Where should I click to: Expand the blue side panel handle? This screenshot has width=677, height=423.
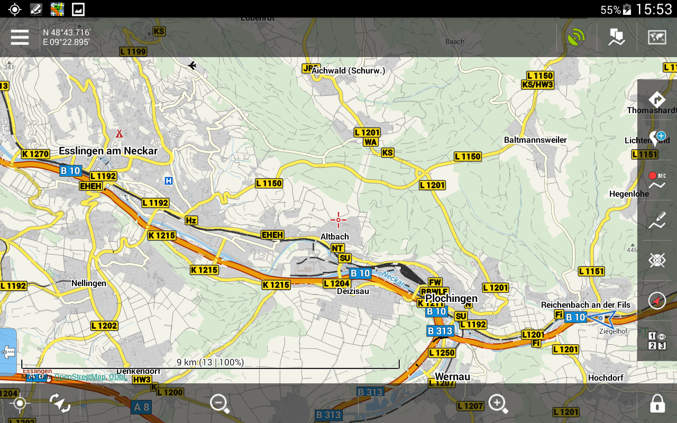(x=8, y=352)
